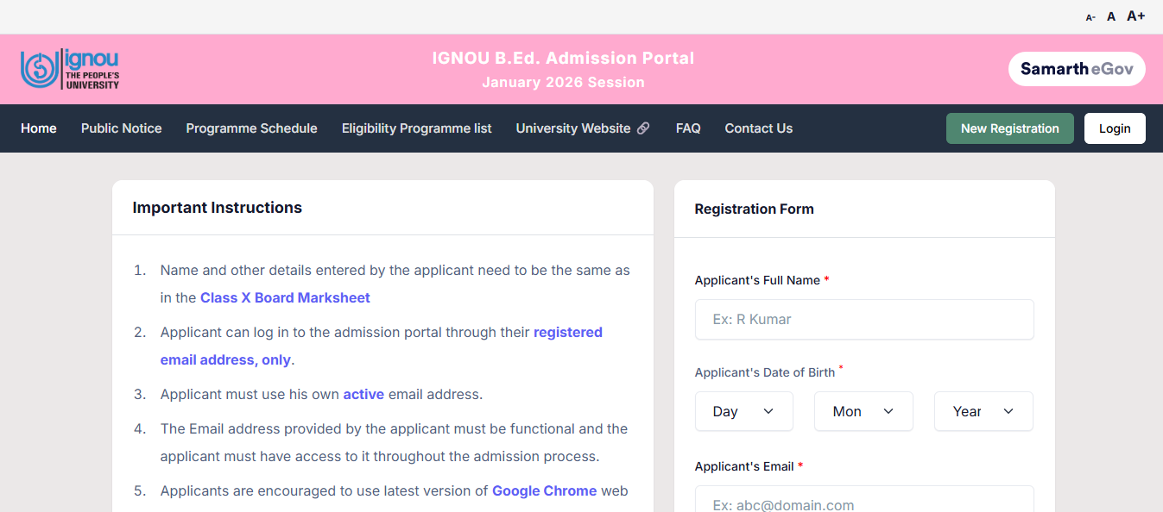This screenshot has width=1163, height=512.
Task: Click the Login button
Action: click(x=1115, y=128)
